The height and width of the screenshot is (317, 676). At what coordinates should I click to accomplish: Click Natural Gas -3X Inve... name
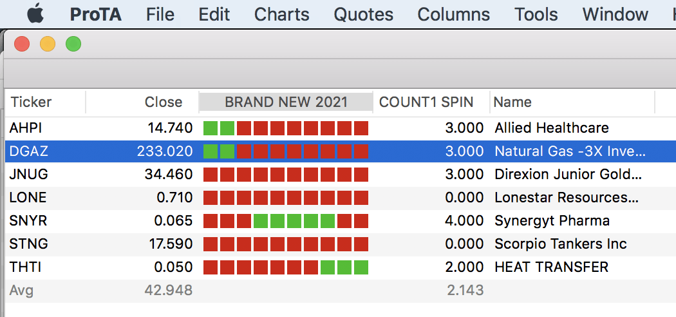click(x=570, y=151)
